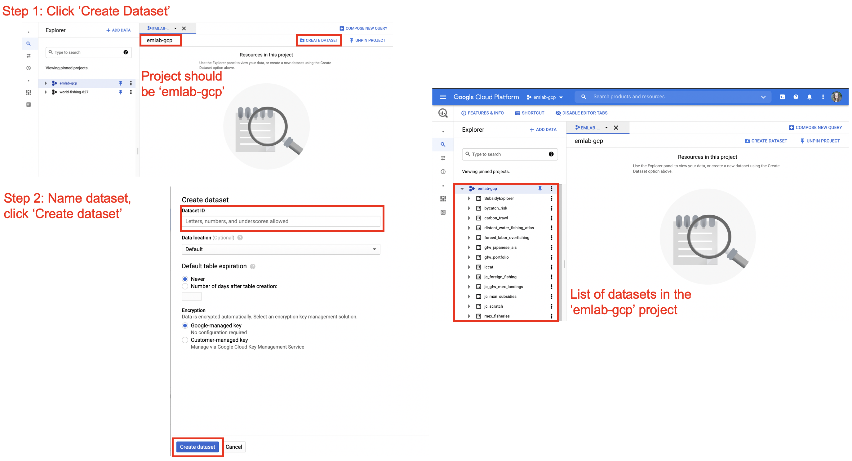The height and width of the screenshot is (461, 852).
Task: Select the jc_foreign_fishing dataset row
Action: (506, 277)
